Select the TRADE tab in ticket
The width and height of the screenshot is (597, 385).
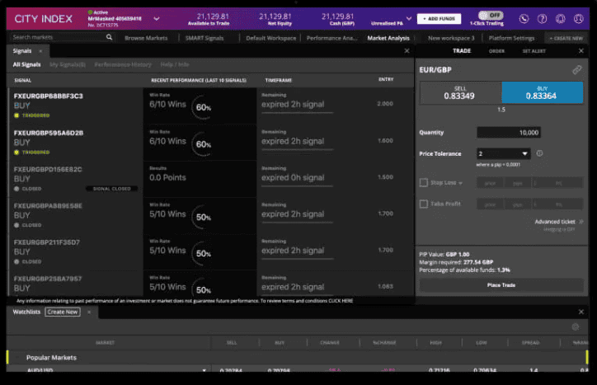(x=462, y=50)
